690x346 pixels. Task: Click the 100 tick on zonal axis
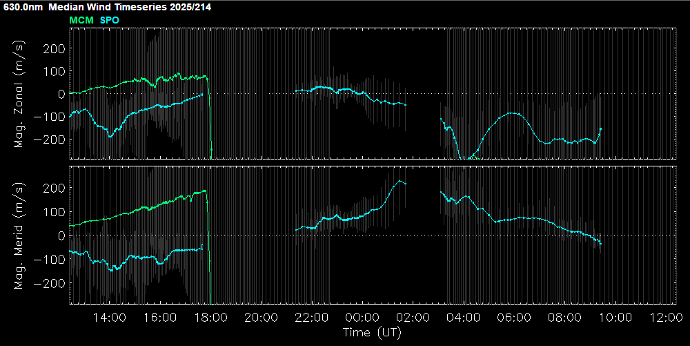54,71
